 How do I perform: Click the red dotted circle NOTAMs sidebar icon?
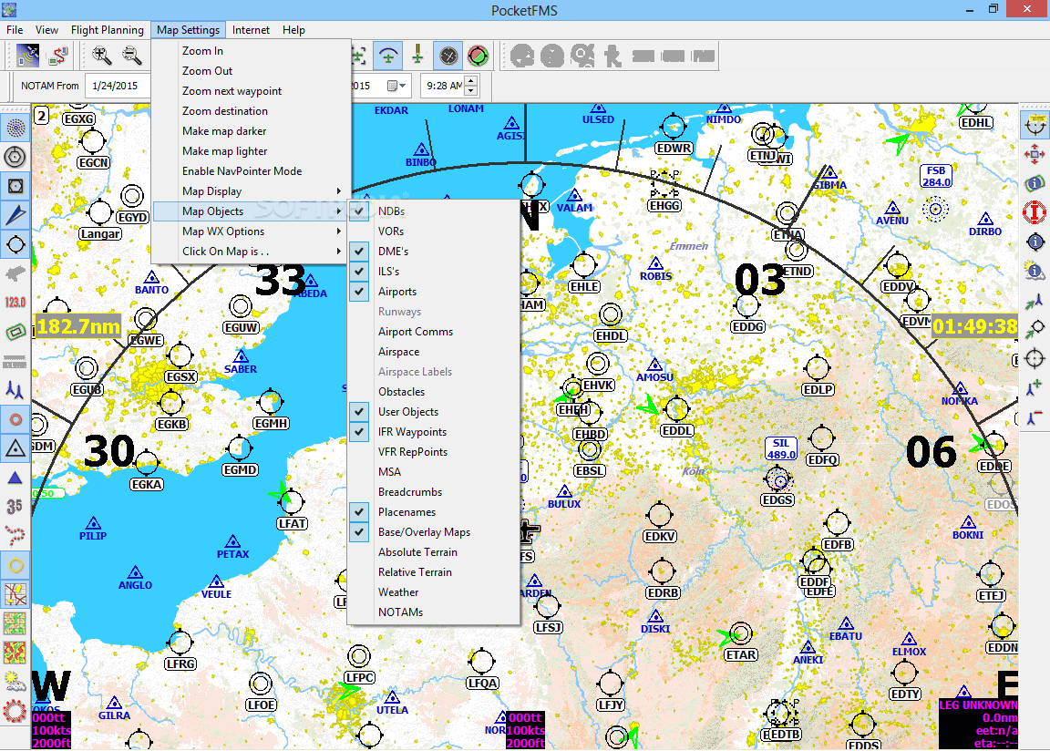pos(15,711)
